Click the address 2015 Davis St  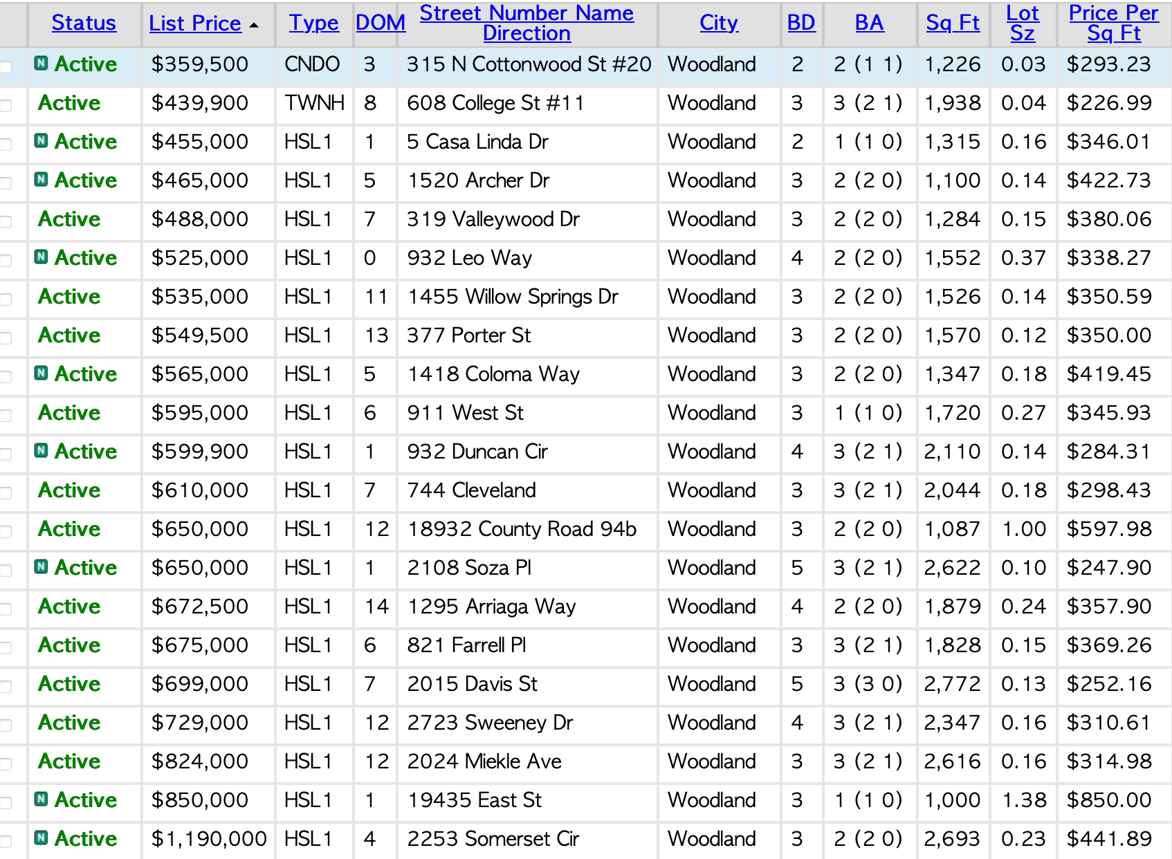pyautogui.click(x=472, y=684)
